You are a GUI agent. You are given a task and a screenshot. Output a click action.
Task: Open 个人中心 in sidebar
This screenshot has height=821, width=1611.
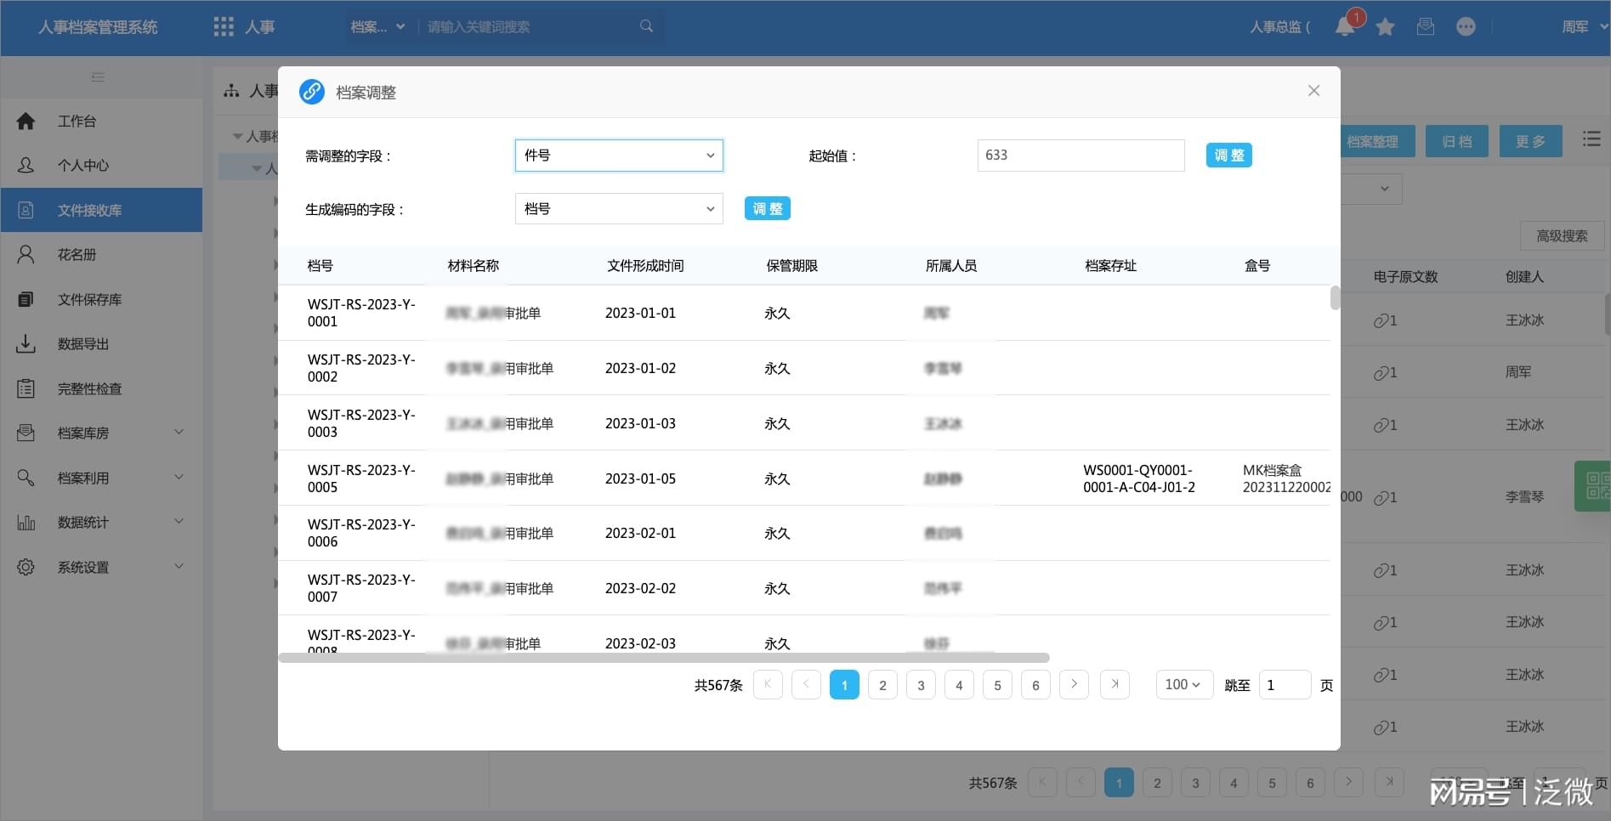tap(101, 166)
